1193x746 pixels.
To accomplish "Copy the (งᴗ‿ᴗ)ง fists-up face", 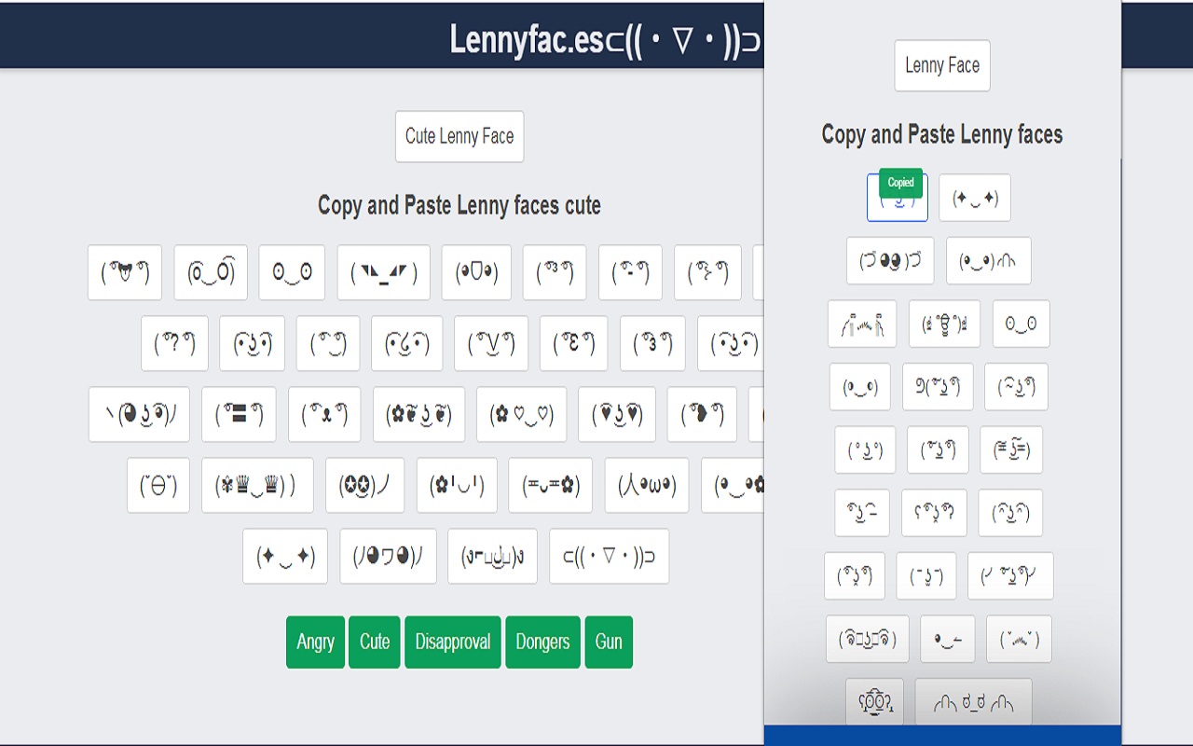I will (x=492, y=556).
